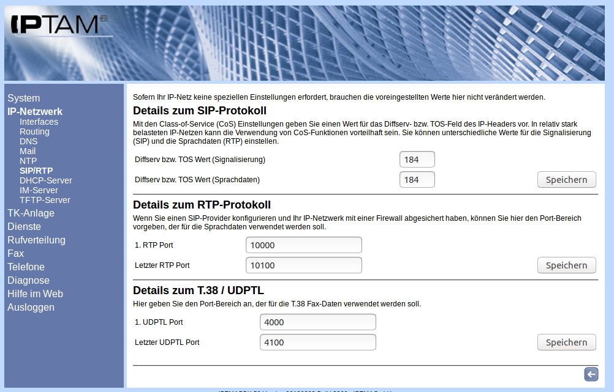Viewport: 614px width, 392px height.
Task: Open TFTP-Server settings
Action: point(45,200)
